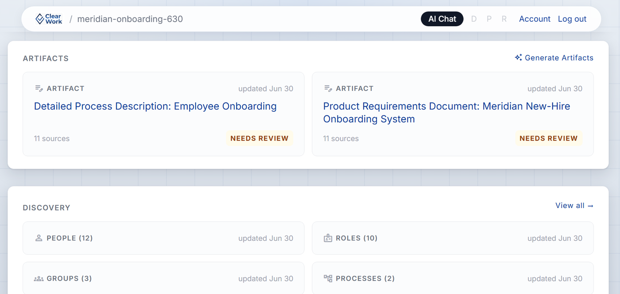Select the P step in header
The image size is (620, 294).
489,19
